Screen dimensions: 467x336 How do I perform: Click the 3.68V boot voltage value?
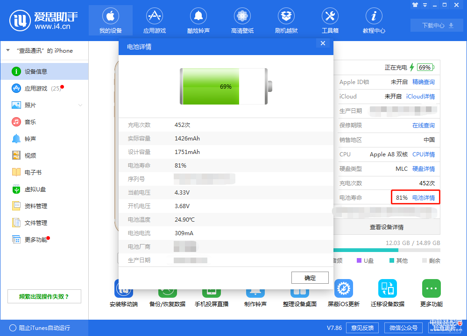coord(182,206)
